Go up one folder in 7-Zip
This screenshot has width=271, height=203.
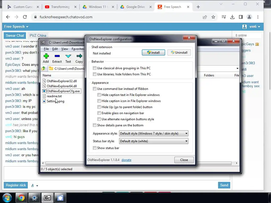[43, 68]
